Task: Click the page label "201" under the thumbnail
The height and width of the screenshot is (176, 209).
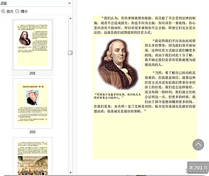Action: coord(32,73)
